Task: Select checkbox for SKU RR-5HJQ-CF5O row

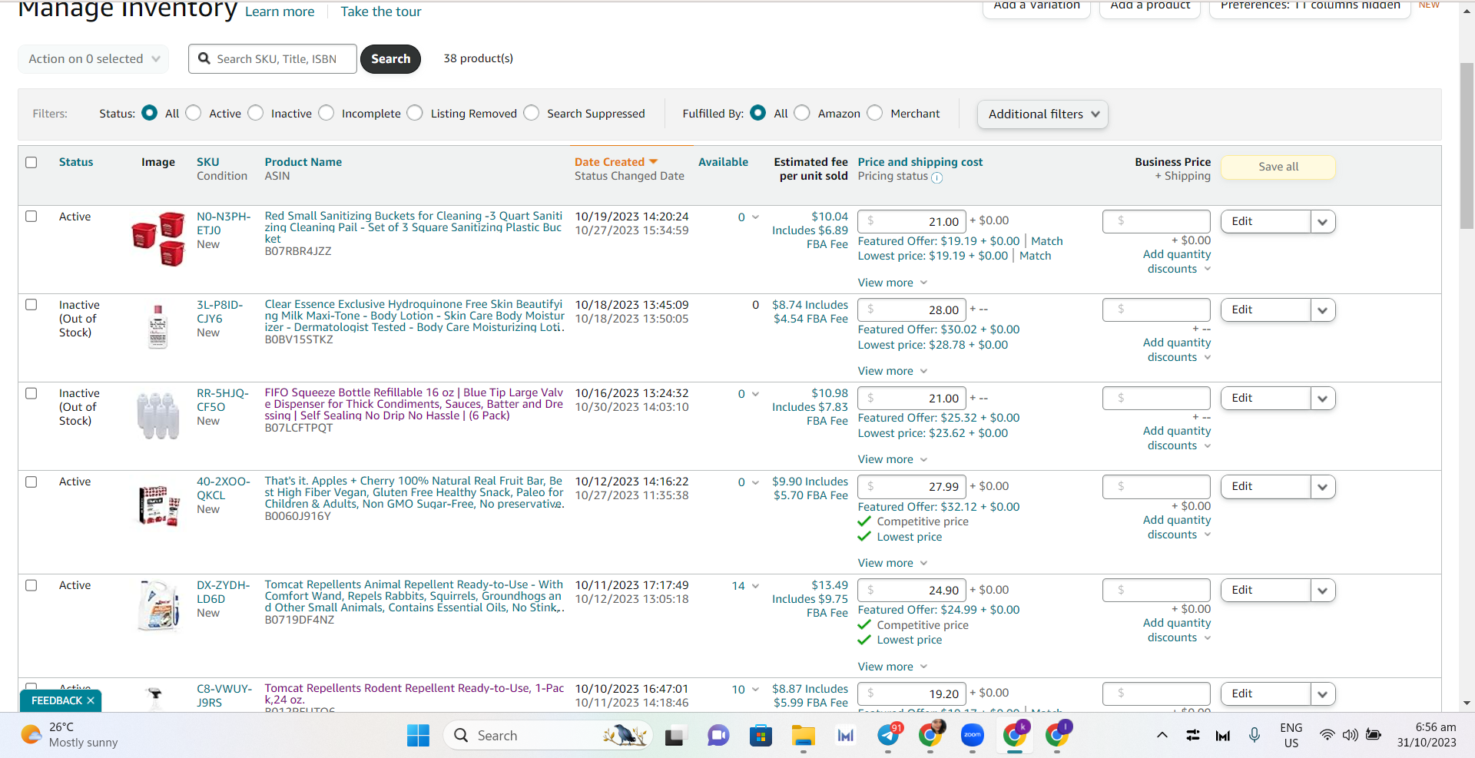Action: pos(31,393)
